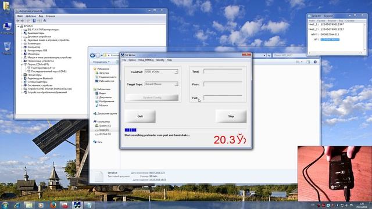This screenshot has width=372, height=209.
Task: Select Последовательный порт (COM1) device
Action: (49, 71)
